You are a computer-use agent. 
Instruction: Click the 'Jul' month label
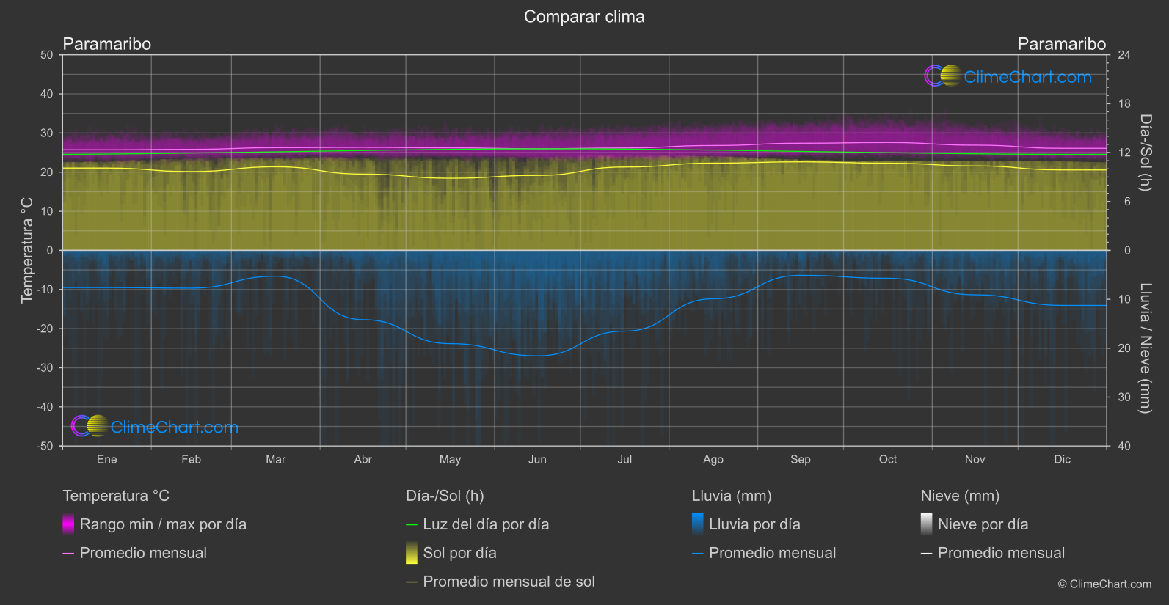point(624,459)
